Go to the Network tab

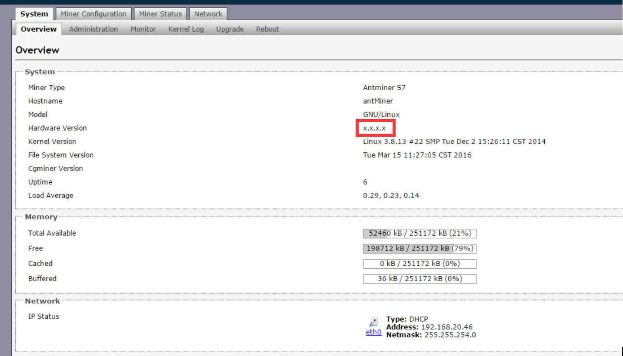208,14
